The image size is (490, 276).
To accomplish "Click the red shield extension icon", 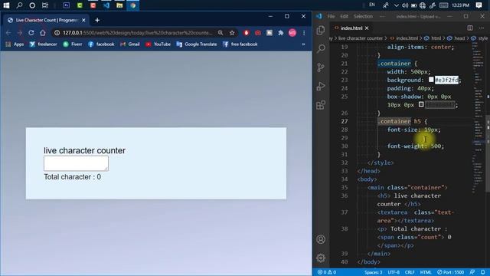I will [x=247, y=33].
